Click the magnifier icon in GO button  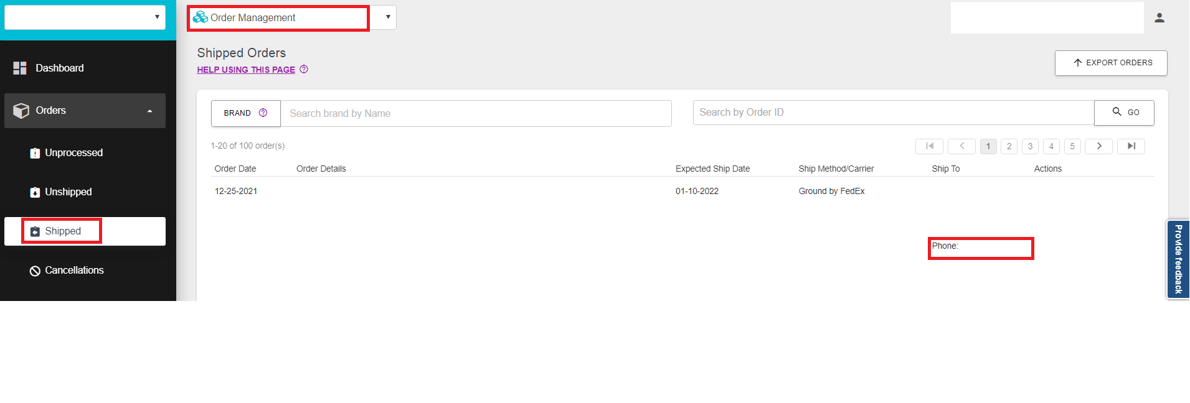[x=1117, y=111]
